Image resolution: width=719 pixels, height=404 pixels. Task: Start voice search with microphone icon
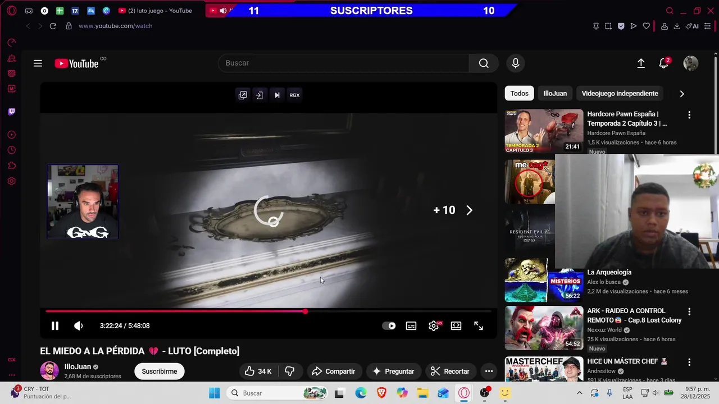tap(516, 63)
